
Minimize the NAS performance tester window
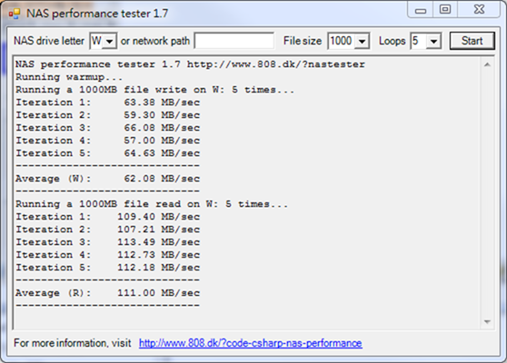(x=421, y=10)
